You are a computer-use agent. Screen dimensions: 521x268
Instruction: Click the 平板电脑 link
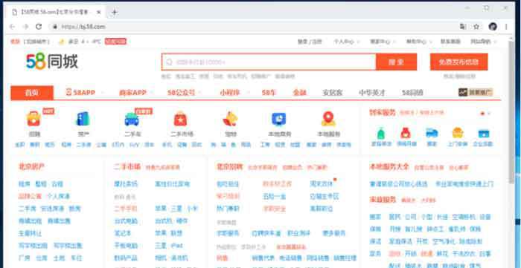[126, 246]
